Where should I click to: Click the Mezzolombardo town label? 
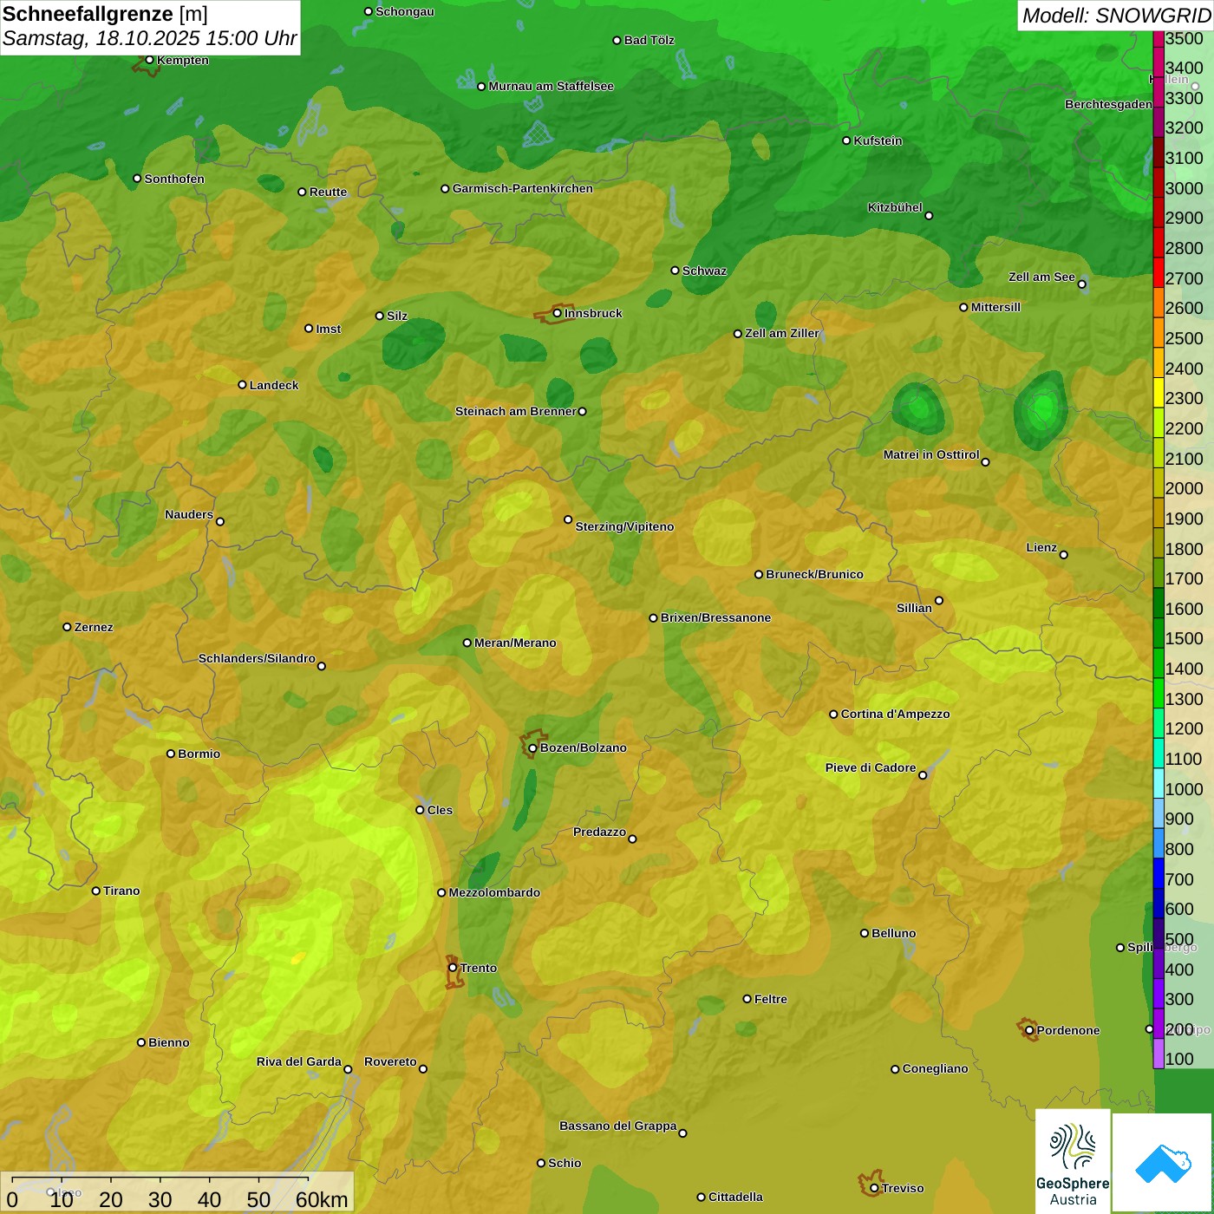pyautogui.click(x=494, y=892)
